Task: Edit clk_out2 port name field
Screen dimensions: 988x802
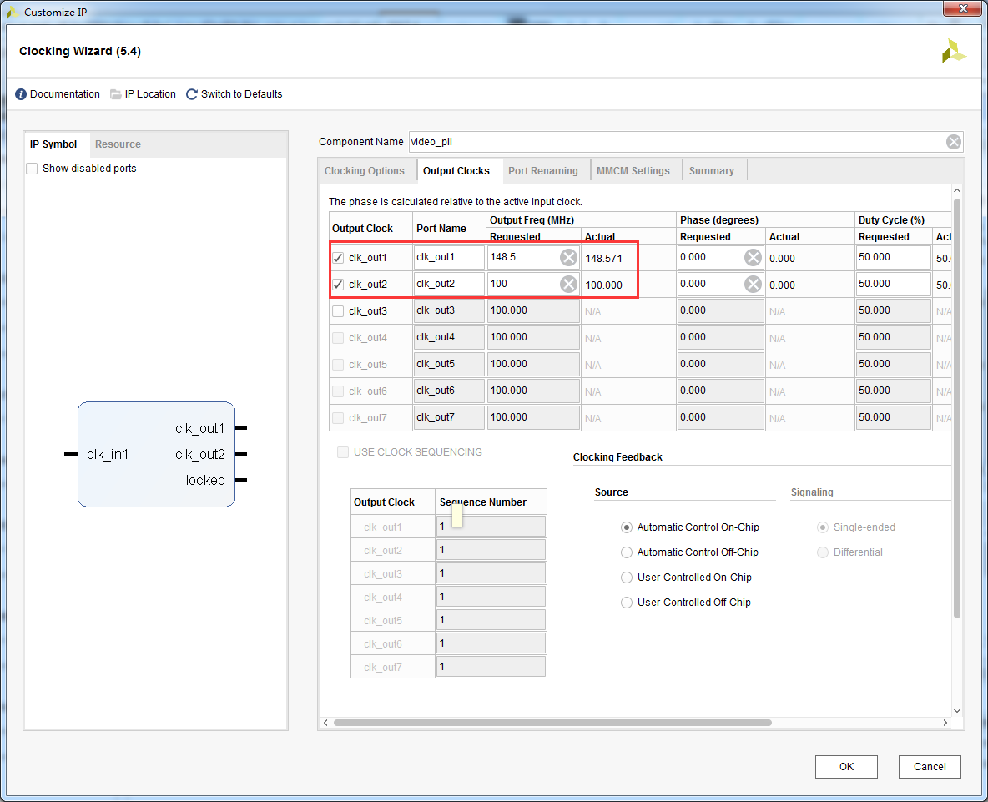Action: (x=449, y=284)
